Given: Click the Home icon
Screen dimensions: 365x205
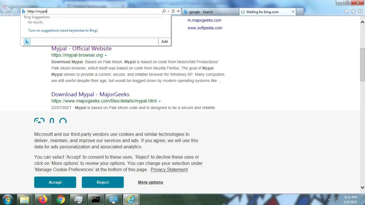Looking at the screenshot, I should click(x=346, y=11).
